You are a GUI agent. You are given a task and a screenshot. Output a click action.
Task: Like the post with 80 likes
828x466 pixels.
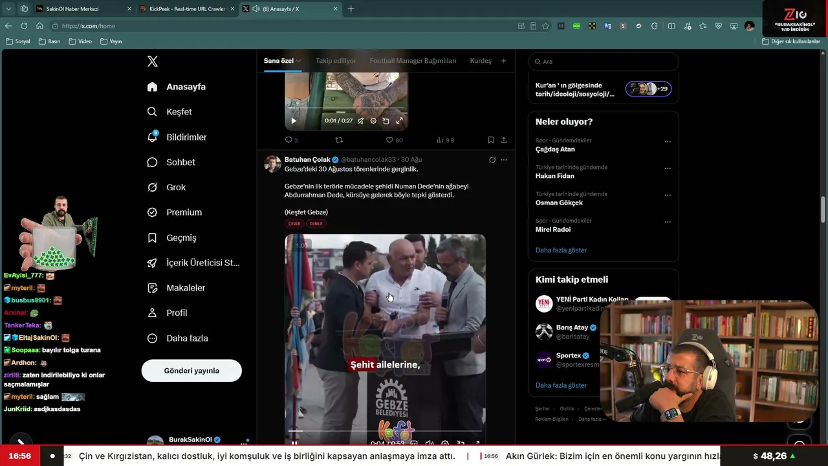394,140
